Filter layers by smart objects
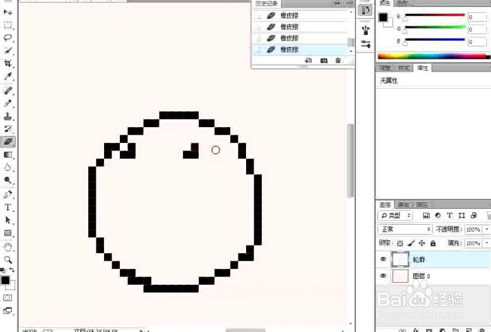 coord(473,215)
